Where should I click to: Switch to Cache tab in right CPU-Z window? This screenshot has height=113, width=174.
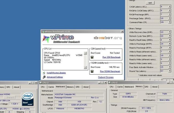(x=120, y=87)
